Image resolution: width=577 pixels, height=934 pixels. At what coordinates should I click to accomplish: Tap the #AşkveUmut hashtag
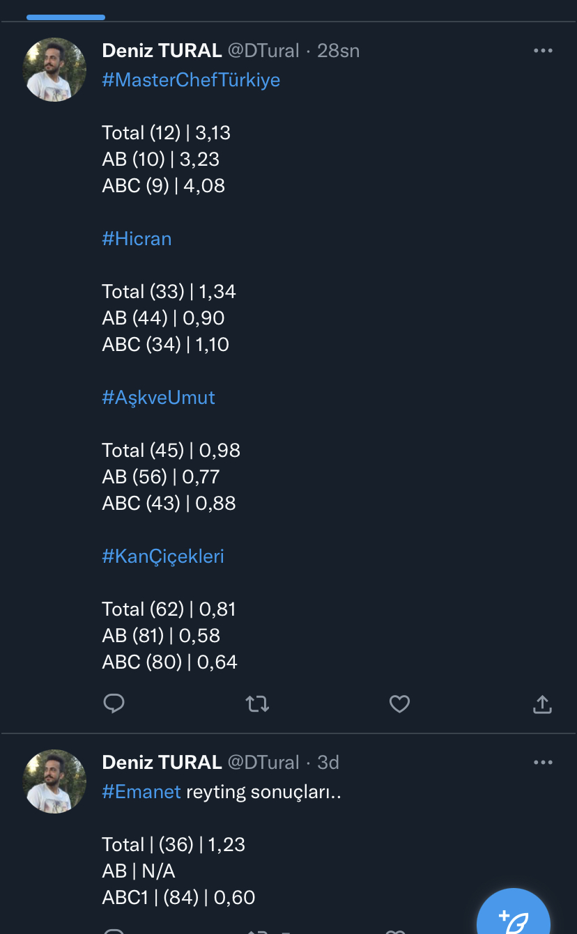pyautogui.click(x=158, y=398)
